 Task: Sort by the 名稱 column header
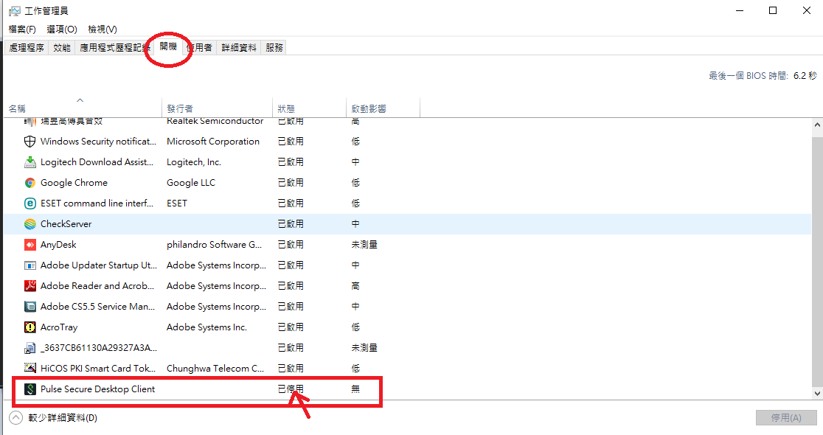tap(83, 108)
